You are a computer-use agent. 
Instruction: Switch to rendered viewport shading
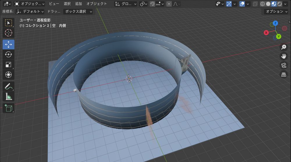pos(279,4)
